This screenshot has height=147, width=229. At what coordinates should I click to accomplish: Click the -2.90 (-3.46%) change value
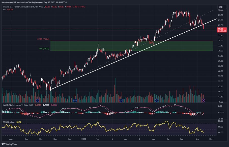pyautogui.click(x=79, y=7)
